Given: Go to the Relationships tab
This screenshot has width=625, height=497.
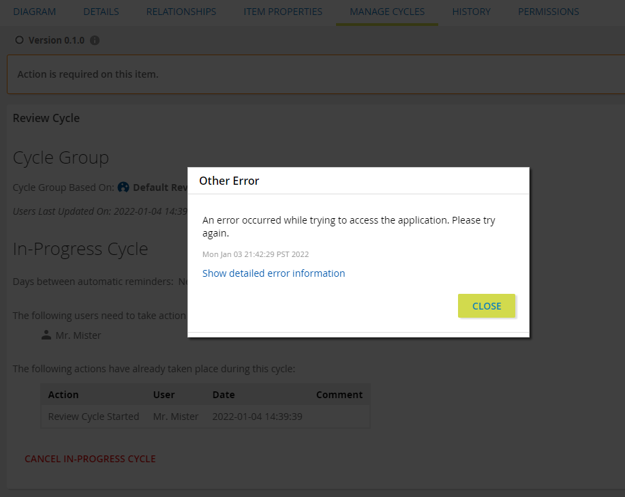Looking at the screenshot, I should (x=181, y=12).
